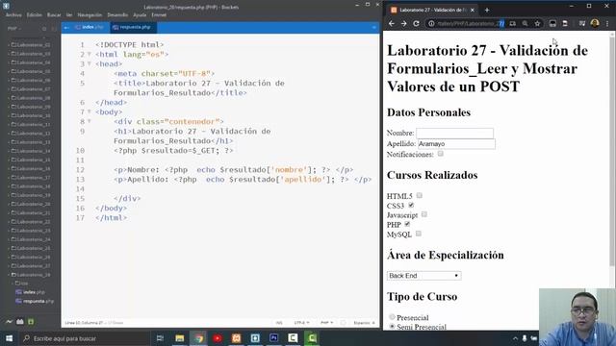The width and height of the screenshot is (616, 346).
Task: Open index.php in the file tree
Action: (x=31, y=292)
